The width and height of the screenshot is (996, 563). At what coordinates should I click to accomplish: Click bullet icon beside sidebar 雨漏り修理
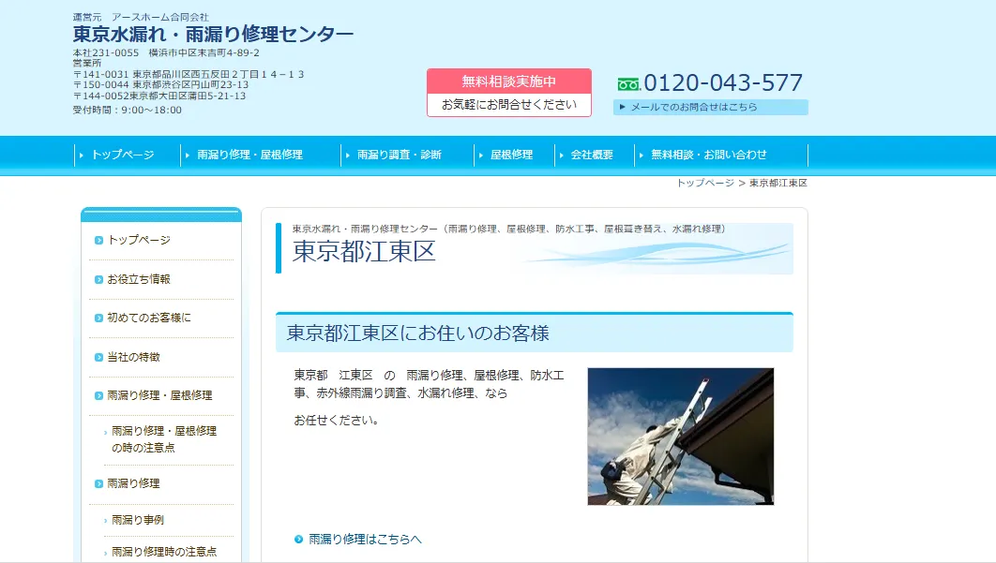click(98, 483)
